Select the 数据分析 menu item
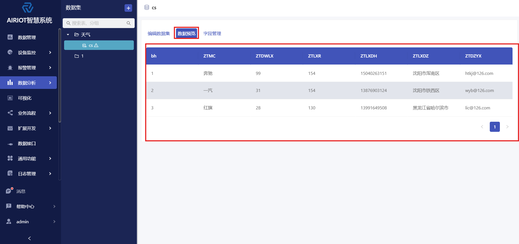Screen dimensions: 519x244 tap(27, 83)
